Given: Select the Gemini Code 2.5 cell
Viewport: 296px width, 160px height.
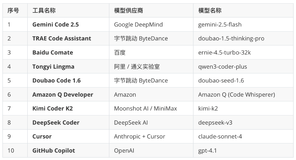Looking at the screenshot, I should pos(56,24).
